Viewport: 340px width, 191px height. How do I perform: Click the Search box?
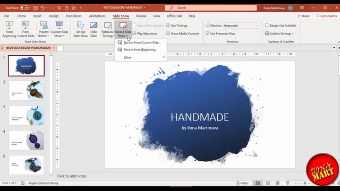pyautogui.click(x=211, y=8)
